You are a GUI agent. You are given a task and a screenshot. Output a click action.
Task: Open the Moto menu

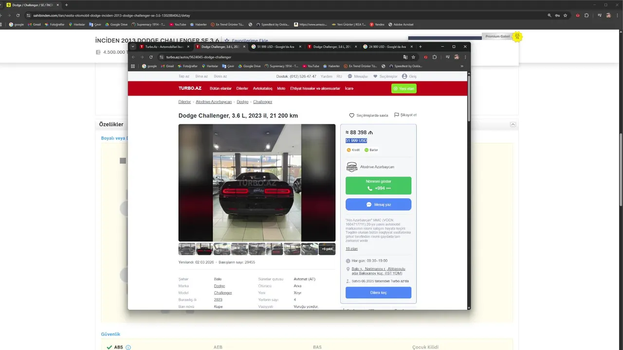(x=281, y=88)
